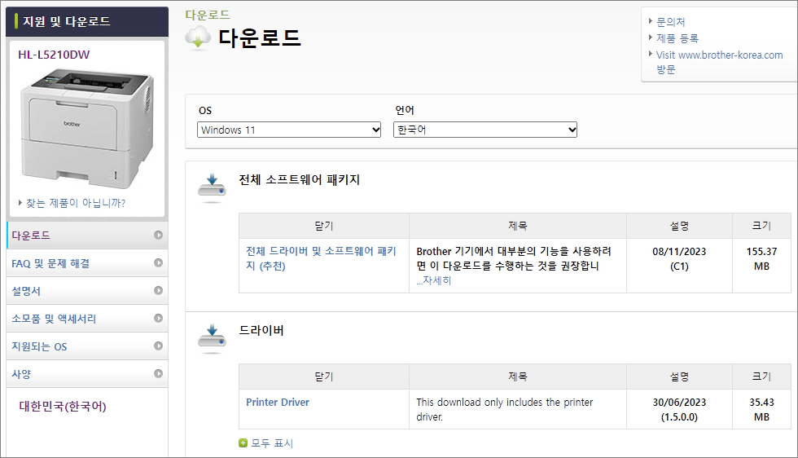
Task: Click the arrow icon on 다운로드 sidebar item
Action: [158, 235]
